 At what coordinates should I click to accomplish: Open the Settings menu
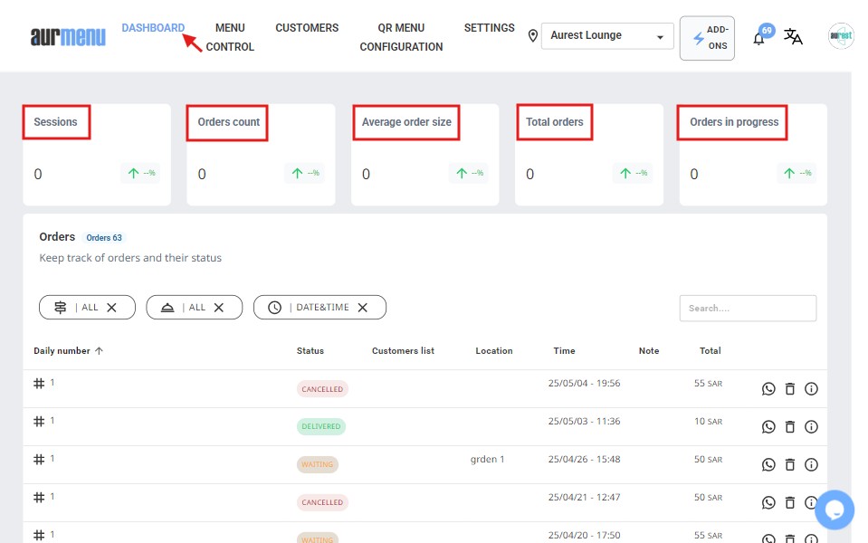click(489, 28)
